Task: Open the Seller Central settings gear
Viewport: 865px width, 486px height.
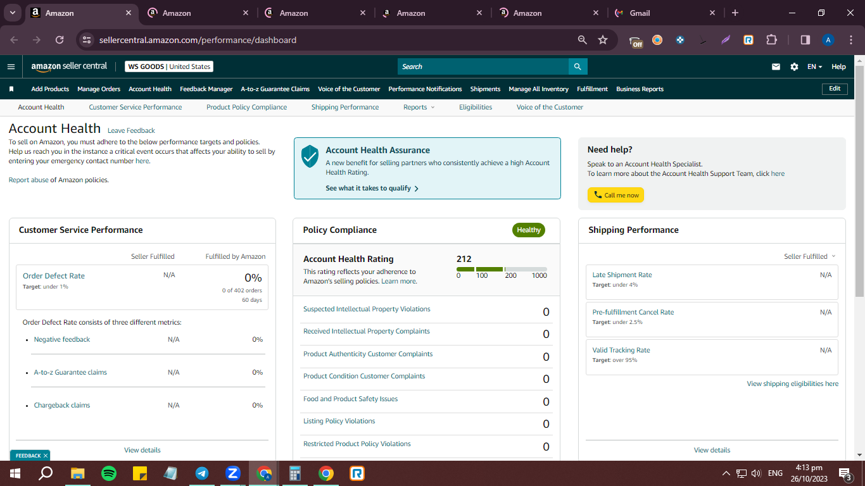Action: tap(794, 66)
